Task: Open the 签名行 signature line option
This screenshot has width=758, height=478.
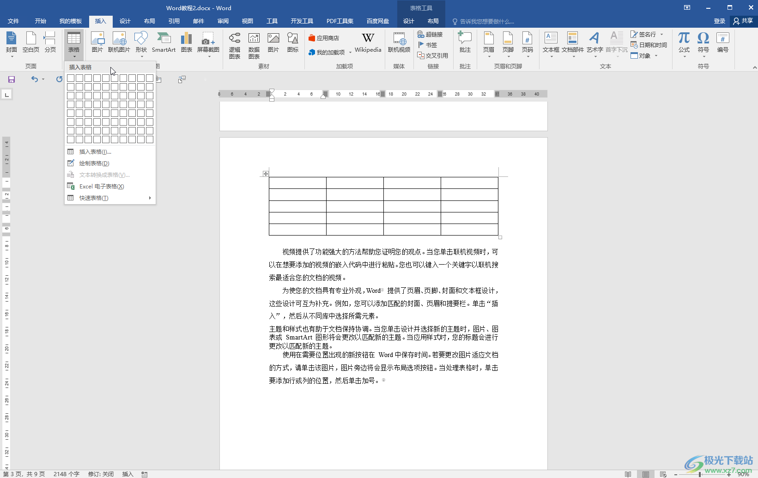Action: click(643, 34)
